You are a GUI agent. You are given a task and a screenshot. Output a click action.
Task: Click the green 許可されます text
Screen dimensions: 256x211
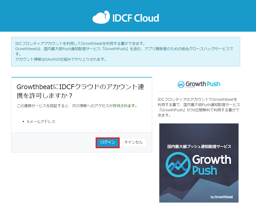click(125, 106)
